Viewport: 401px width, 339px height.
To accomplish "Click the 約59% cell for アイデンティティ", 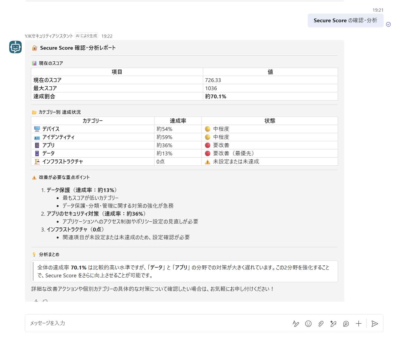I will (x=178, y=137).
